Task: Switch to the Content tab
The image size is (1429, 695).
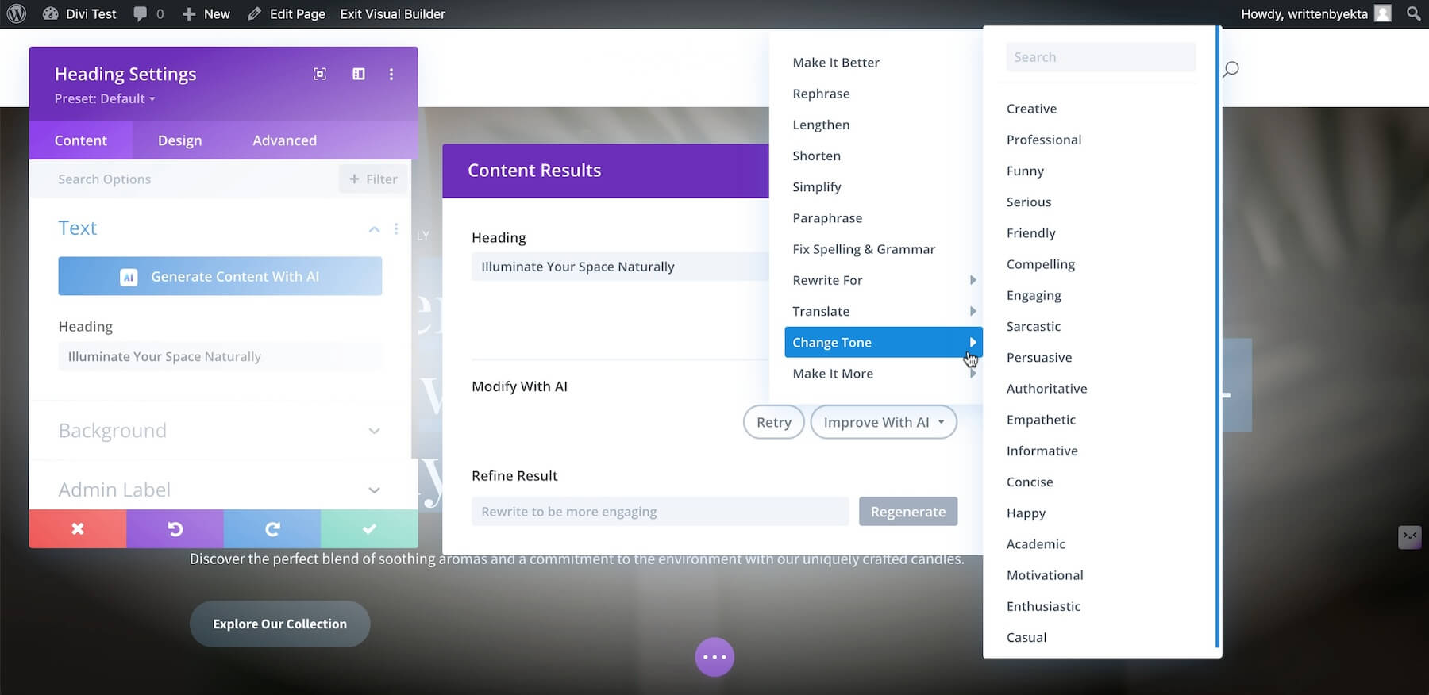Action: pos(81,140)
